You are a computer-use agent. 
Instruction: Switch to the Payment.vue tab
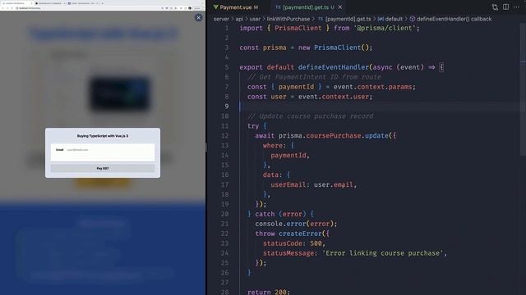tap(236, 7)
